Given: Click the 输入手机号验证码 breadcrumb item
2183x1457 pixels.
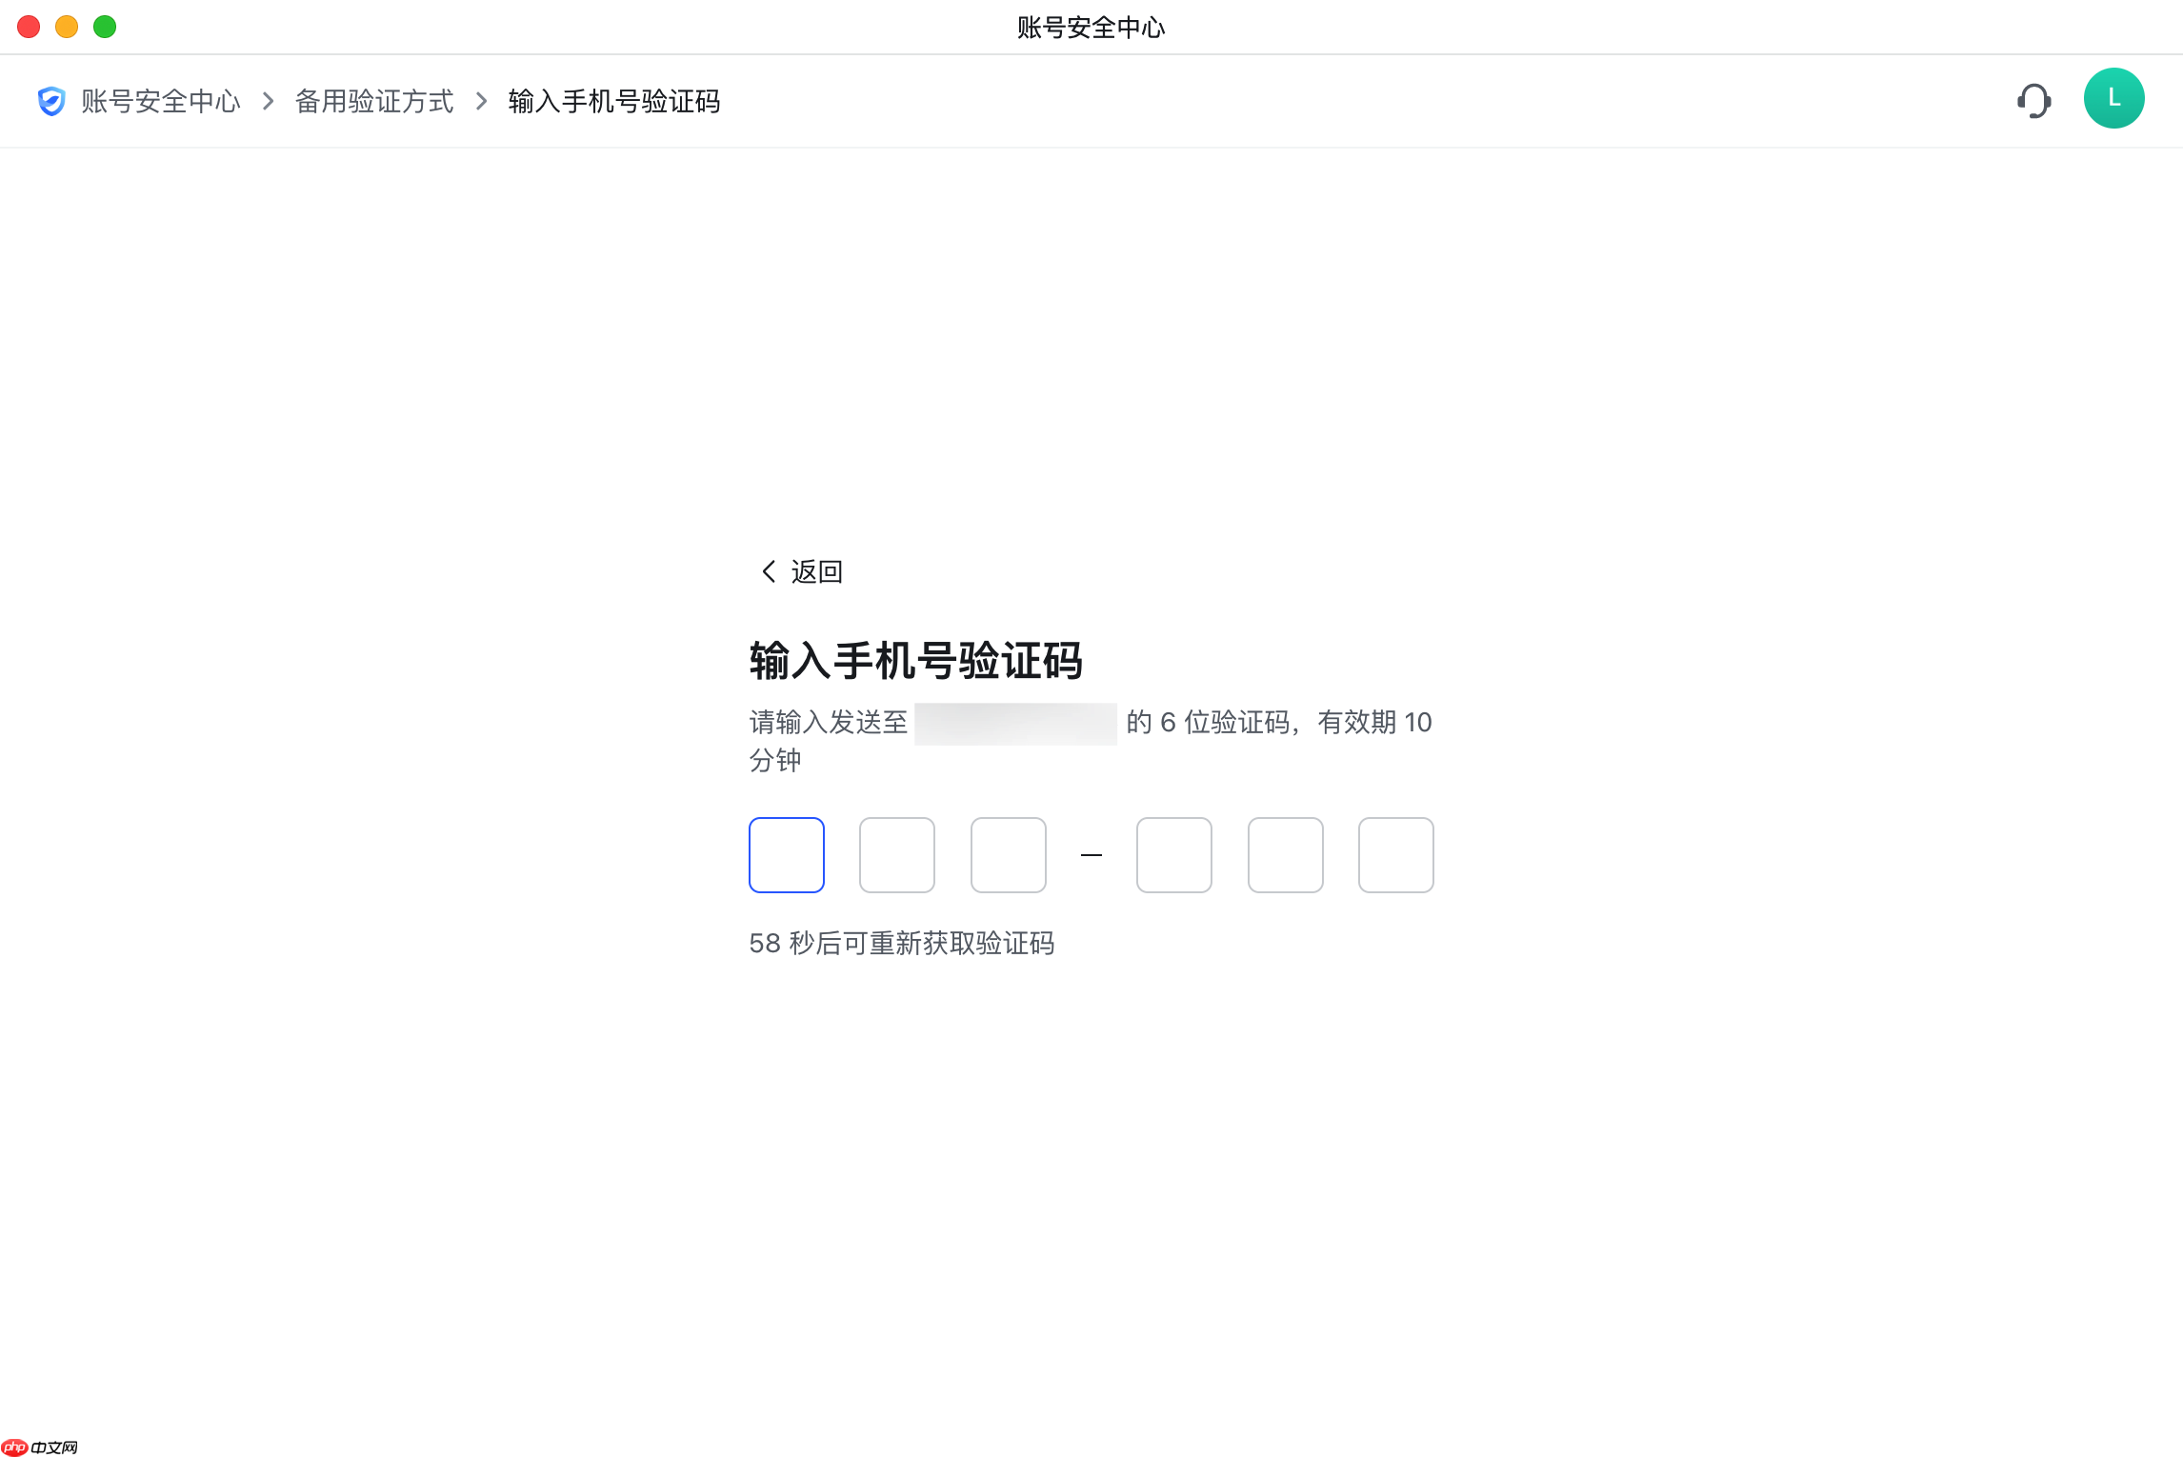Looking at the screenshot, I should 614,101.
